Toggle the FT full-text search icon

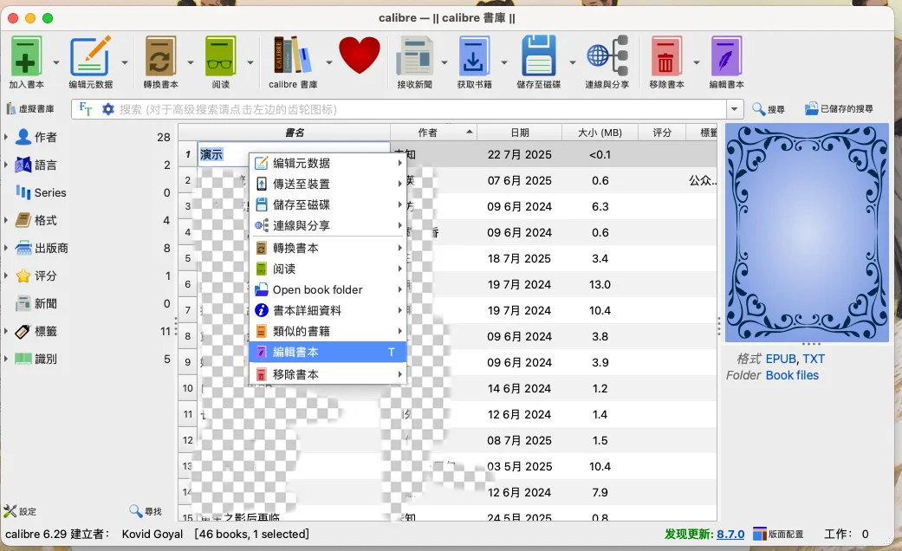pyautogui.click(x=85, y=108)
